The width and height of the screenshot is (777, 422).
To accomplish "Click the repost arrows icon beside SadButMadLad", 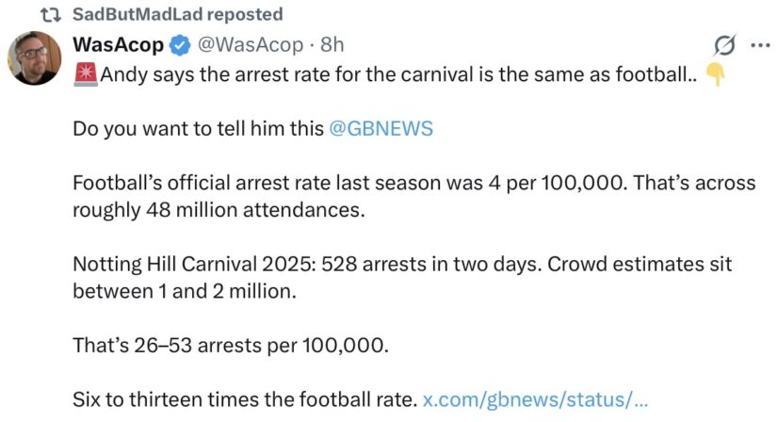I will [x=51, y=15].
